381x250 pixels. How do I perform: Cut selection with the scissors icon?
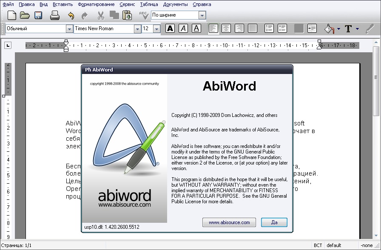coord(101,16)
